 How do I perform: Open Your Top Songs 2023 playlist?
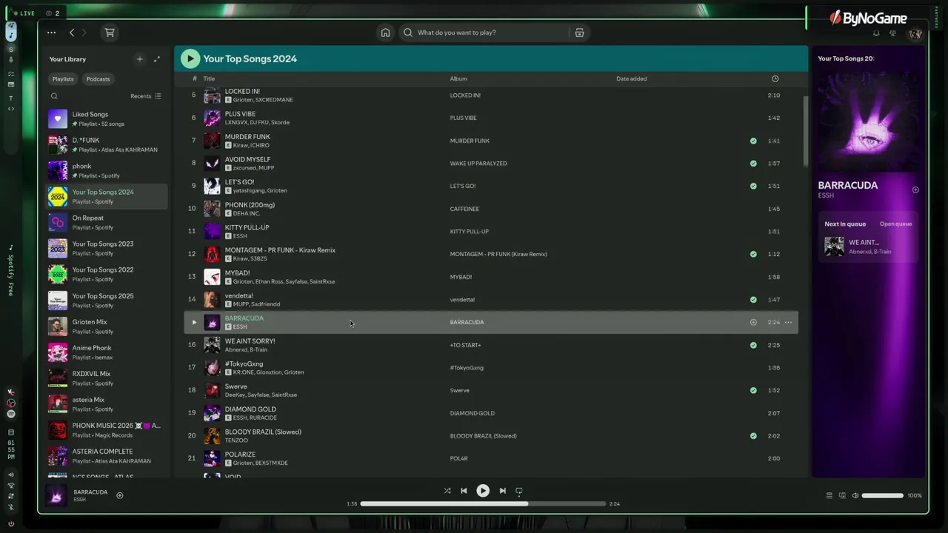[107, 248]
